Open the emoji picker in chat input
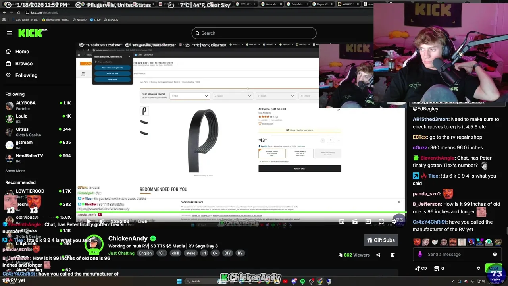Viewport: 508px width, 286px height. pos(495,254)
